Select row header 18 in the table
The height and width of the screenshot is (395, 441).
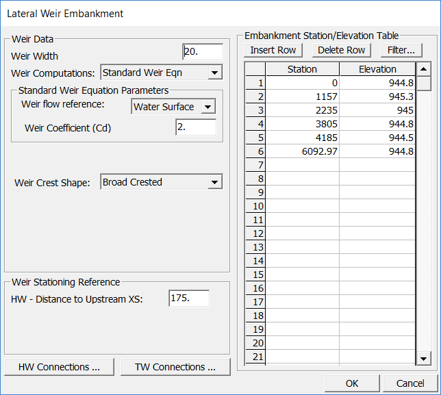(x=255, y=316)
